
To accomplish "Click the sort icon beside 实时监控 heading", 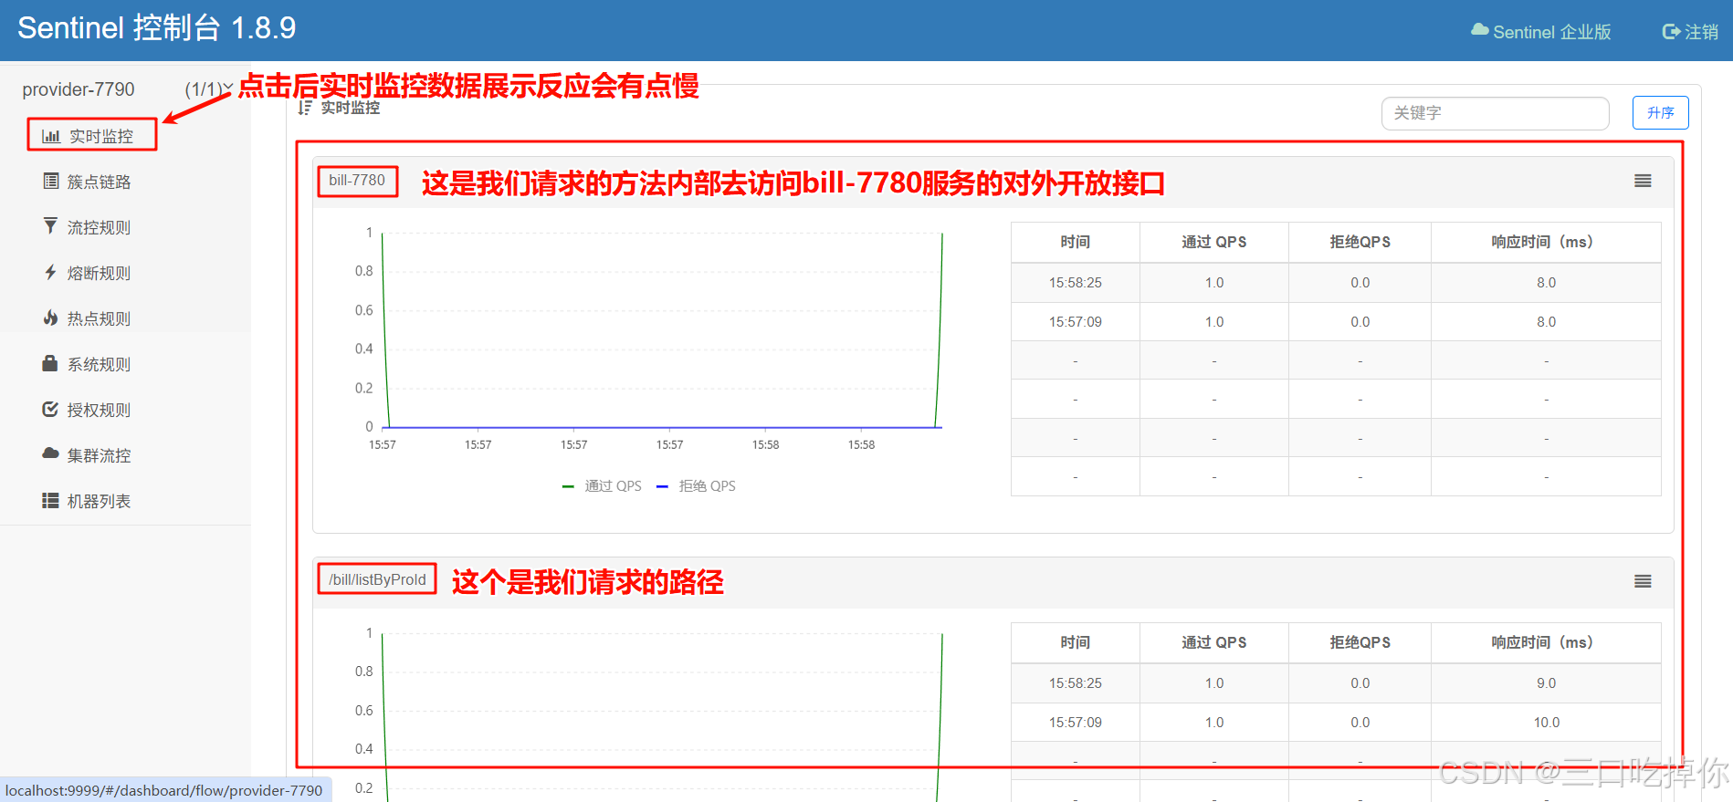I will [304, 108].
